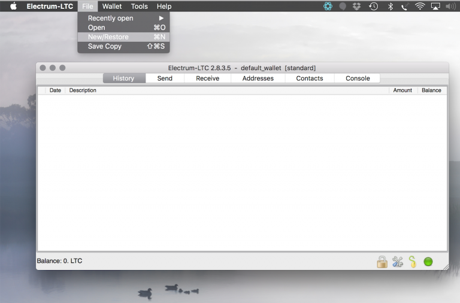Click the blue atom icon in menu bar
460x303 pixels.
tap(328, 6)
